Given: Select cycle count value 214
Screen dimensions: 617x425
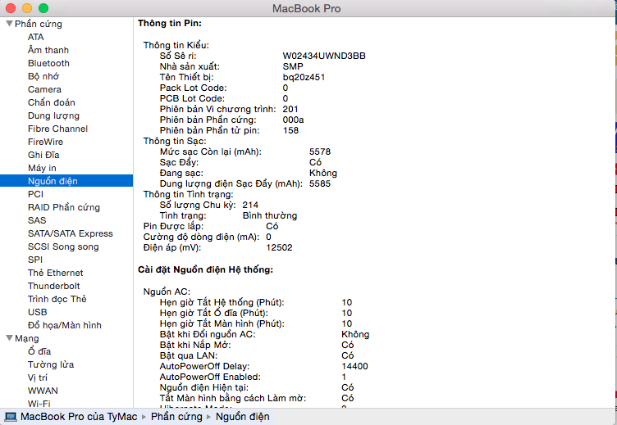Looking at the screenshot, I should pos(250,205).
